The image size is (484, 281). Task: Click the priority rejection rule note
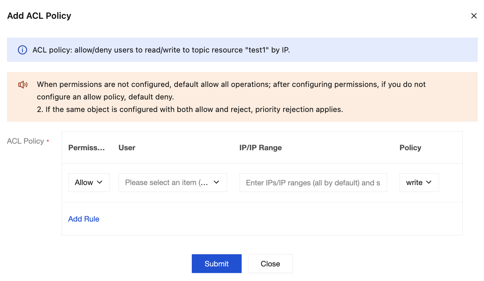(x=190, y=110)
